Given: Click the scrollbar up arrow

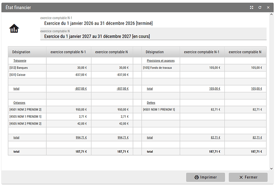Looking at the screenshot, I should click(x=272, y=14).
